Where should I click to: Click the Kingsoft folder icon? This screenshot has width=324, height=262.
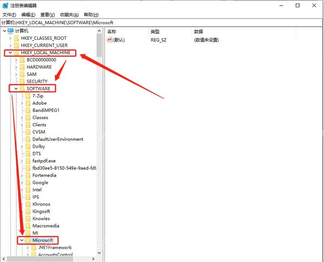[x=28, y=211]
